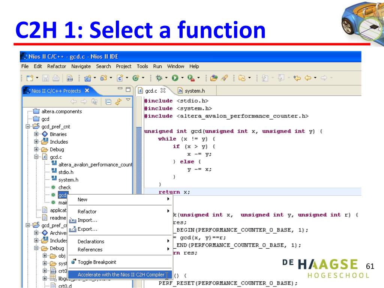The width and height of the screenshot is (384, 288).
Task: Click the green Run play icon
Action: click(175, 78)
